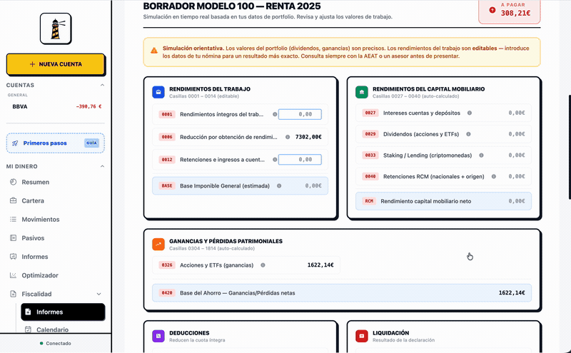The width and height of the screenshot is (571, 353).
Task: Click the blue Rendimientos del Trabajo icon
Action: point(158,92)
